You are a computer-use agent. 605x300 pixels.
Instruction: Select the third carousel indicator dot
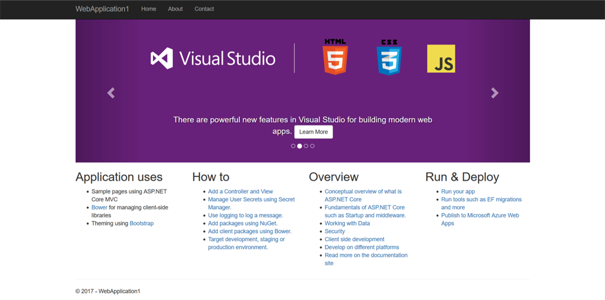(x=306, y=146)
